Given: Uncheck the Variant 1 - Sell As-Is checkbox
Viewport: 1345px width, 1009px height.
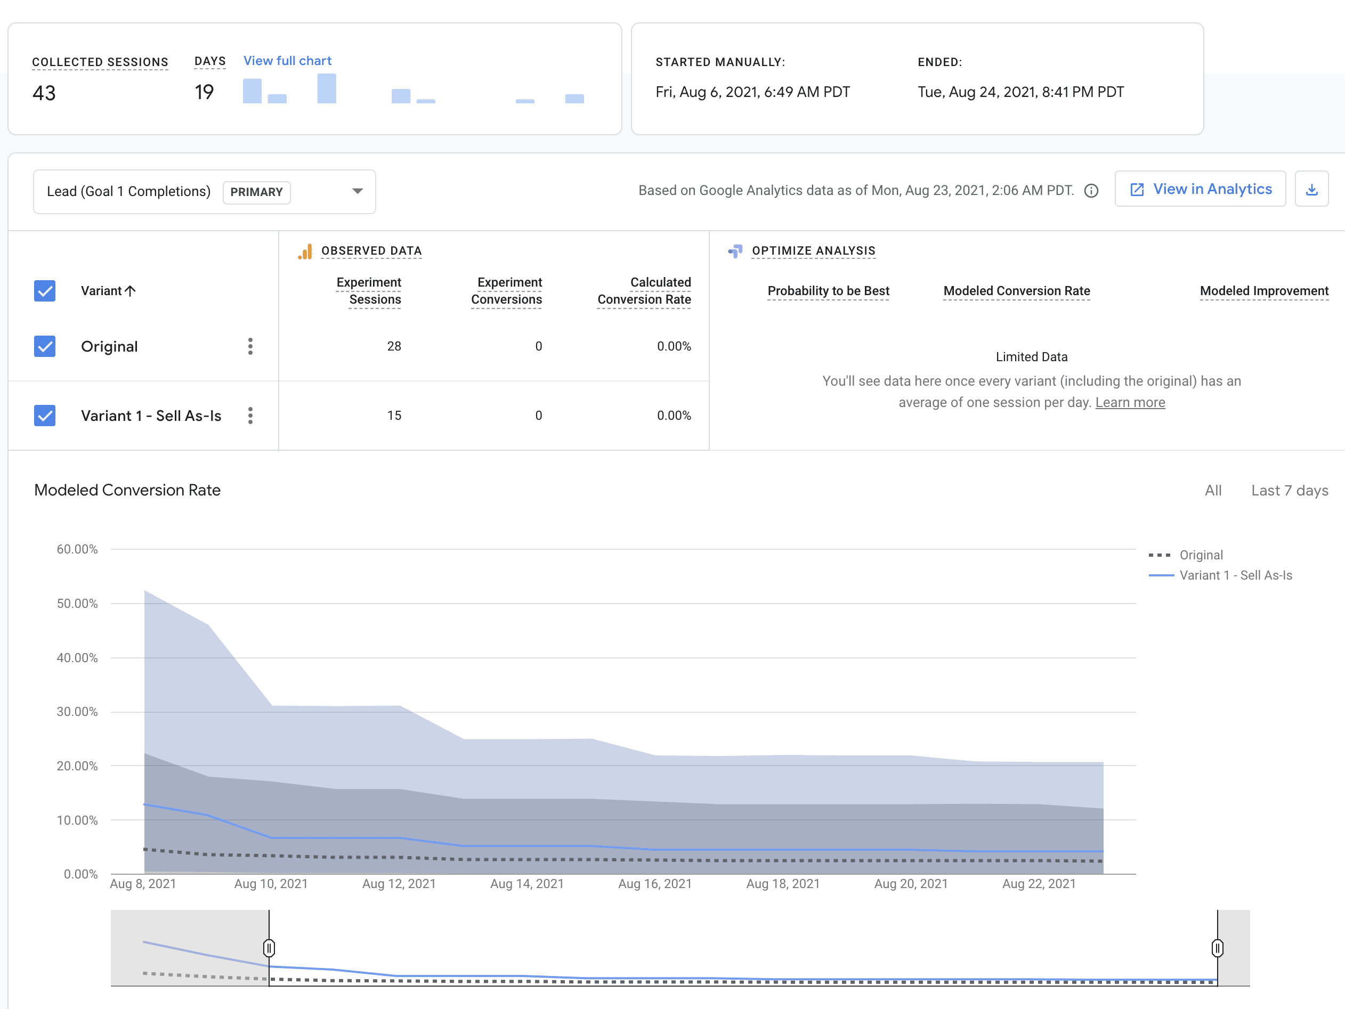Looking at the screenshot, I should (45, 416).
